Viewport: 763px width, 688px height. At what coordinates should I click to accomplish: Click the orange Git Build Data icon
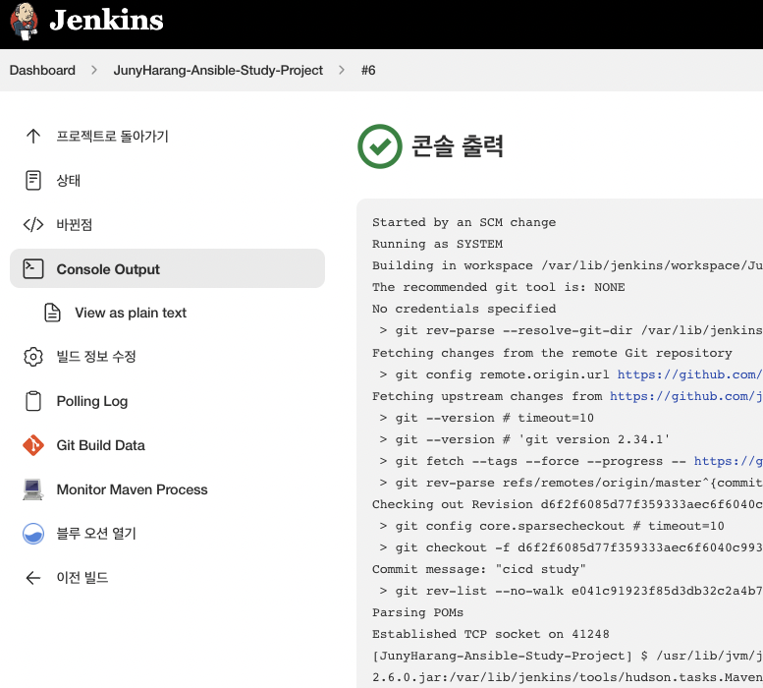pyautogui.click(x=33, y=445)
